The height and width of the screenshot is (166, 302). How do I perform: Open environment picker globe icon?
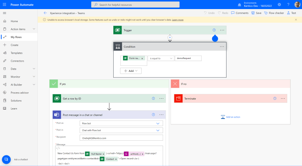tap(239, 5)
